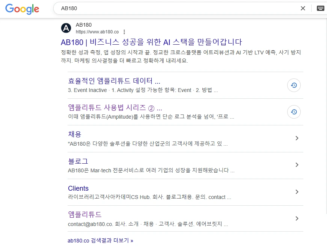Click ab180.co 검색결과 더보기 link

pos(100,241)
